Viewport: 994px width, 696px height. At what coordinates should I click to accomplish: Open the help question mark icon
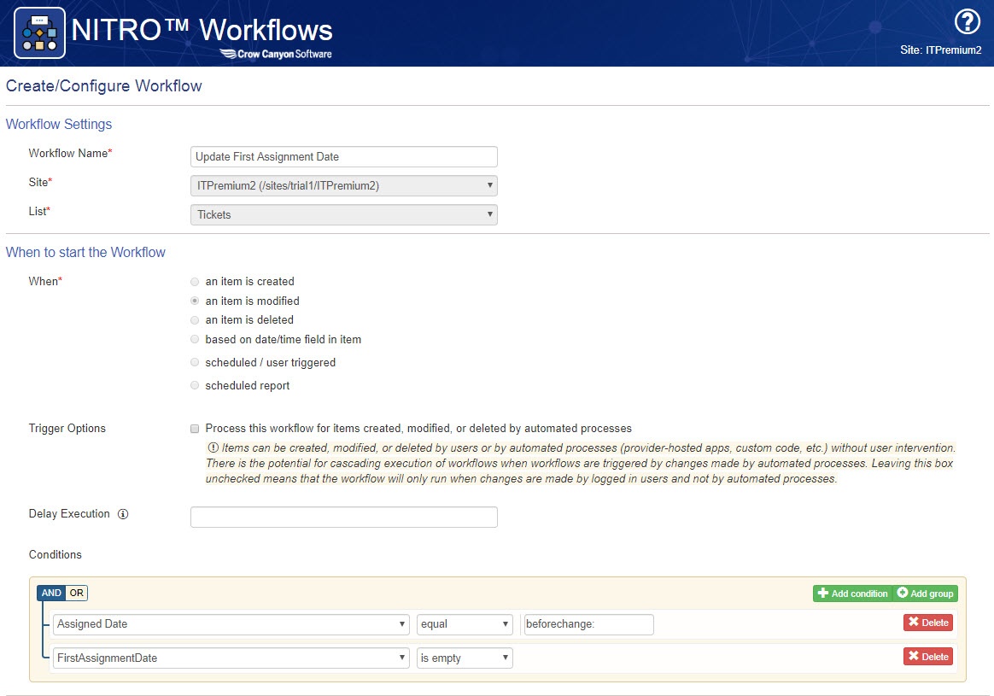[966, 22]
